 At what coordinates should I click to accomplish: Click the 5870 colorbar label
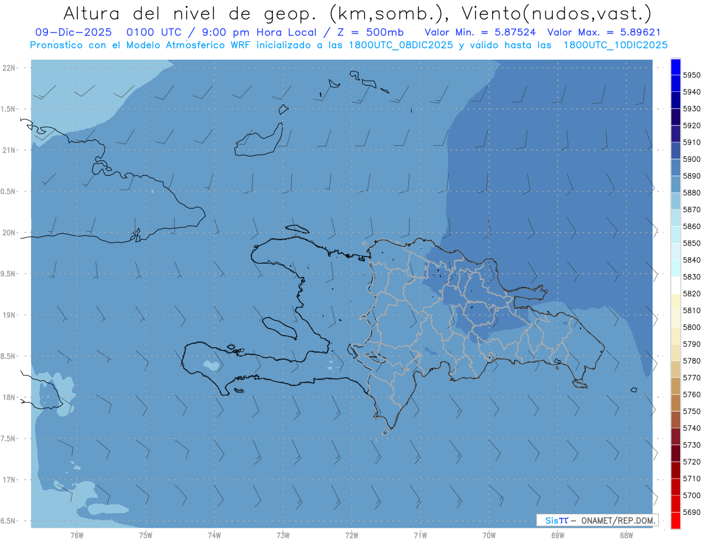[x=692, y=209]
